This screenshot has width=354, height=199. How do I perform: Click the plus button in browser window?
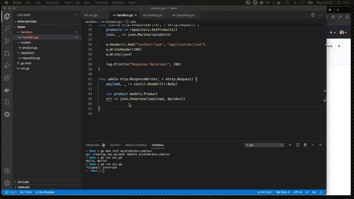coord(337,10)
